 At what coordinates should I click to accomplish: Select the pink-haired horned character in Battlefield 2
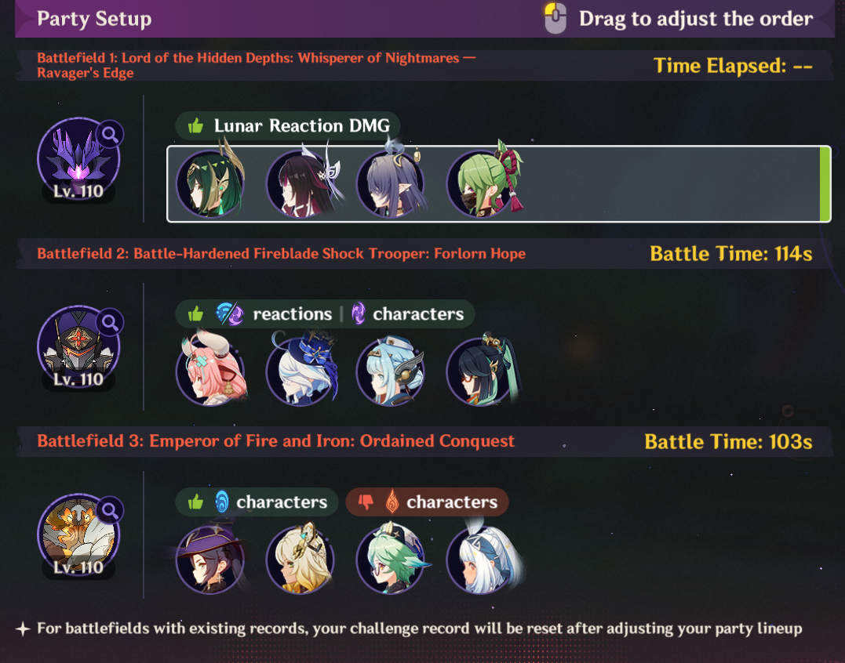[211, 370]
